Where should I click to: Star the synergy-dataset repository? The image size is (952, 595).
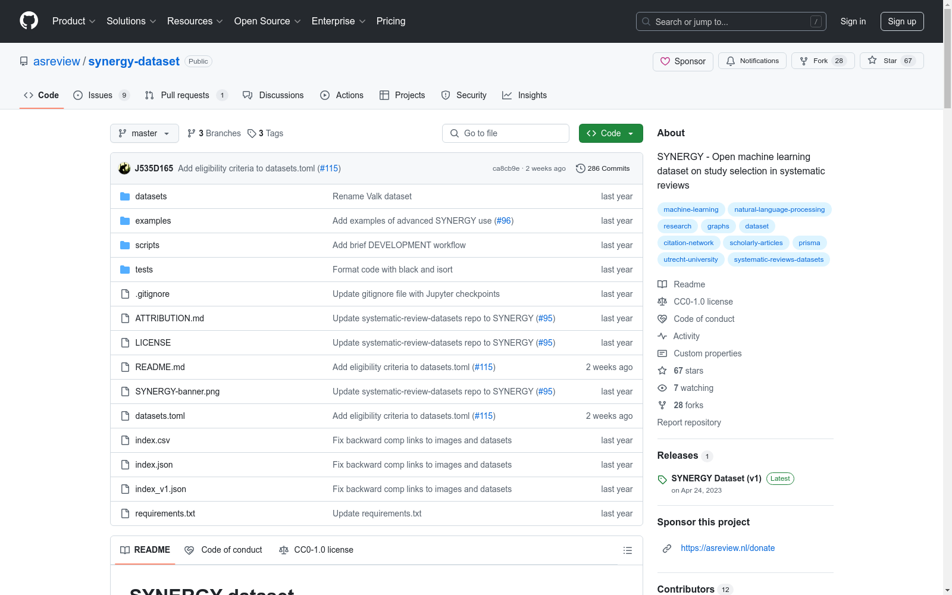891,61
